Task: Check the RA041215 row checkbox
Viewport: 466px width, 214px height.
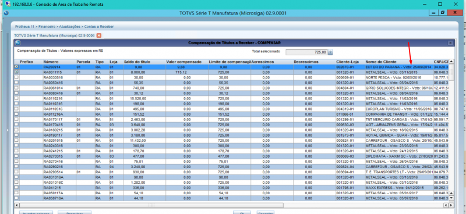Action: pyautogui.click(x=16, y=188)
